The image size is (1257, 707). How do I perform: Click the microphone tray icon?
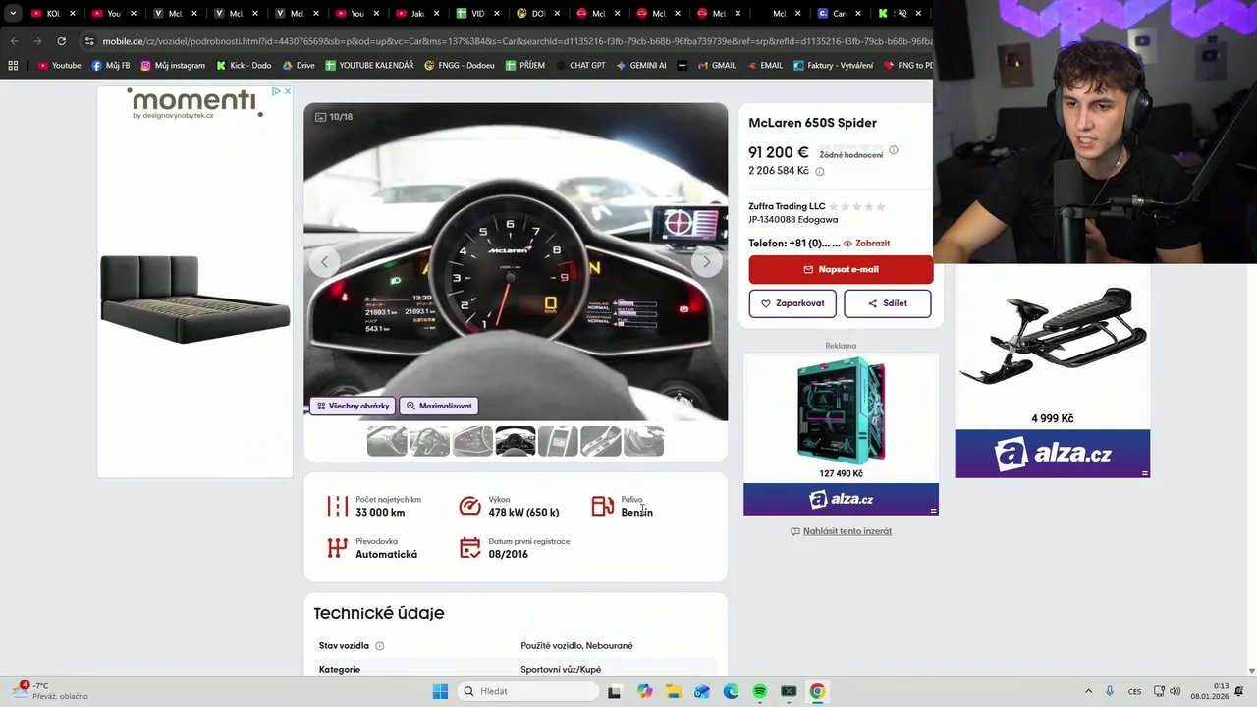[1110, 691]
